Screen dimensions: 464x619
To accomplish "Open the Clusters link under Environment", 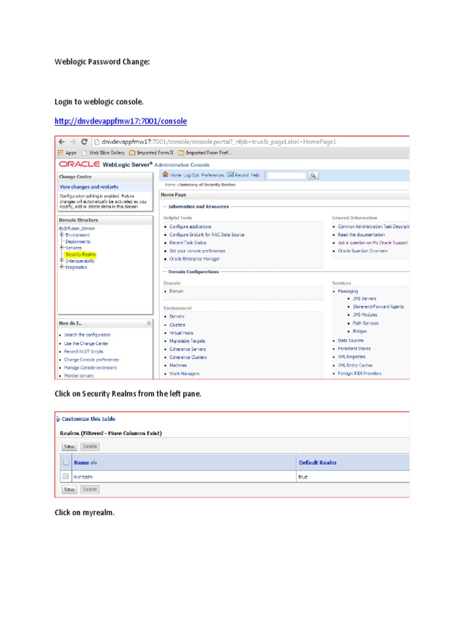I will click(x=177, y=325).
